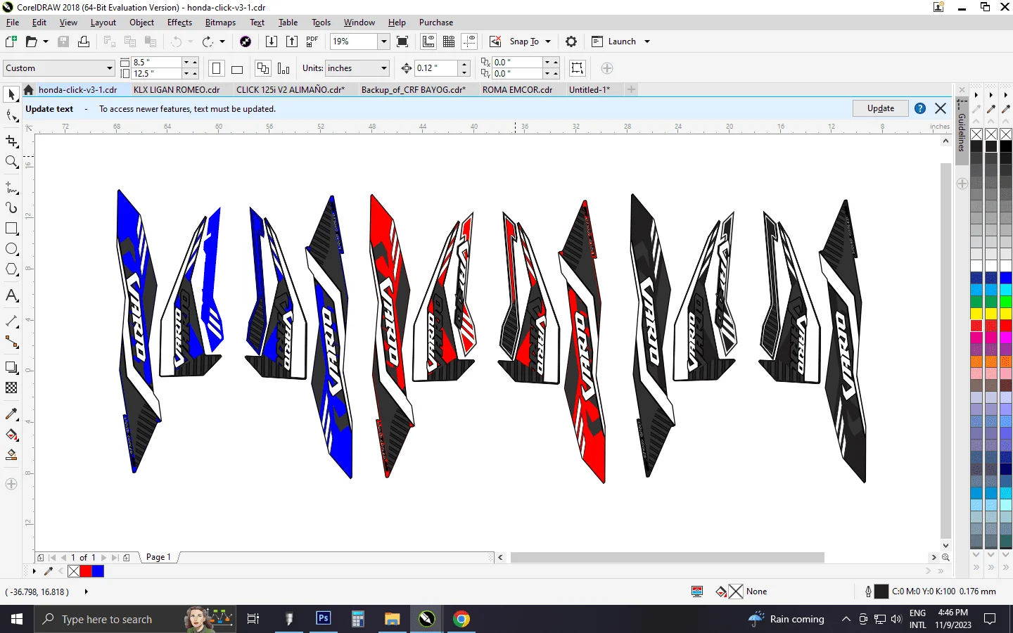Go to the Welcome Screen home tab
Image resolution: width=1013 pixels, height=633 pixels.
[29, 90]
